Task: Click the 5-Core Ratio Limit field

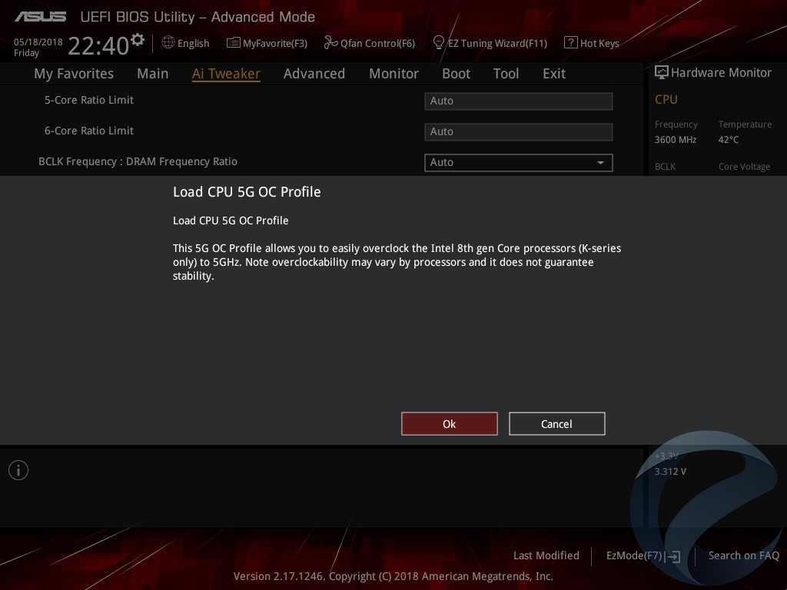Action: point(518,101)
